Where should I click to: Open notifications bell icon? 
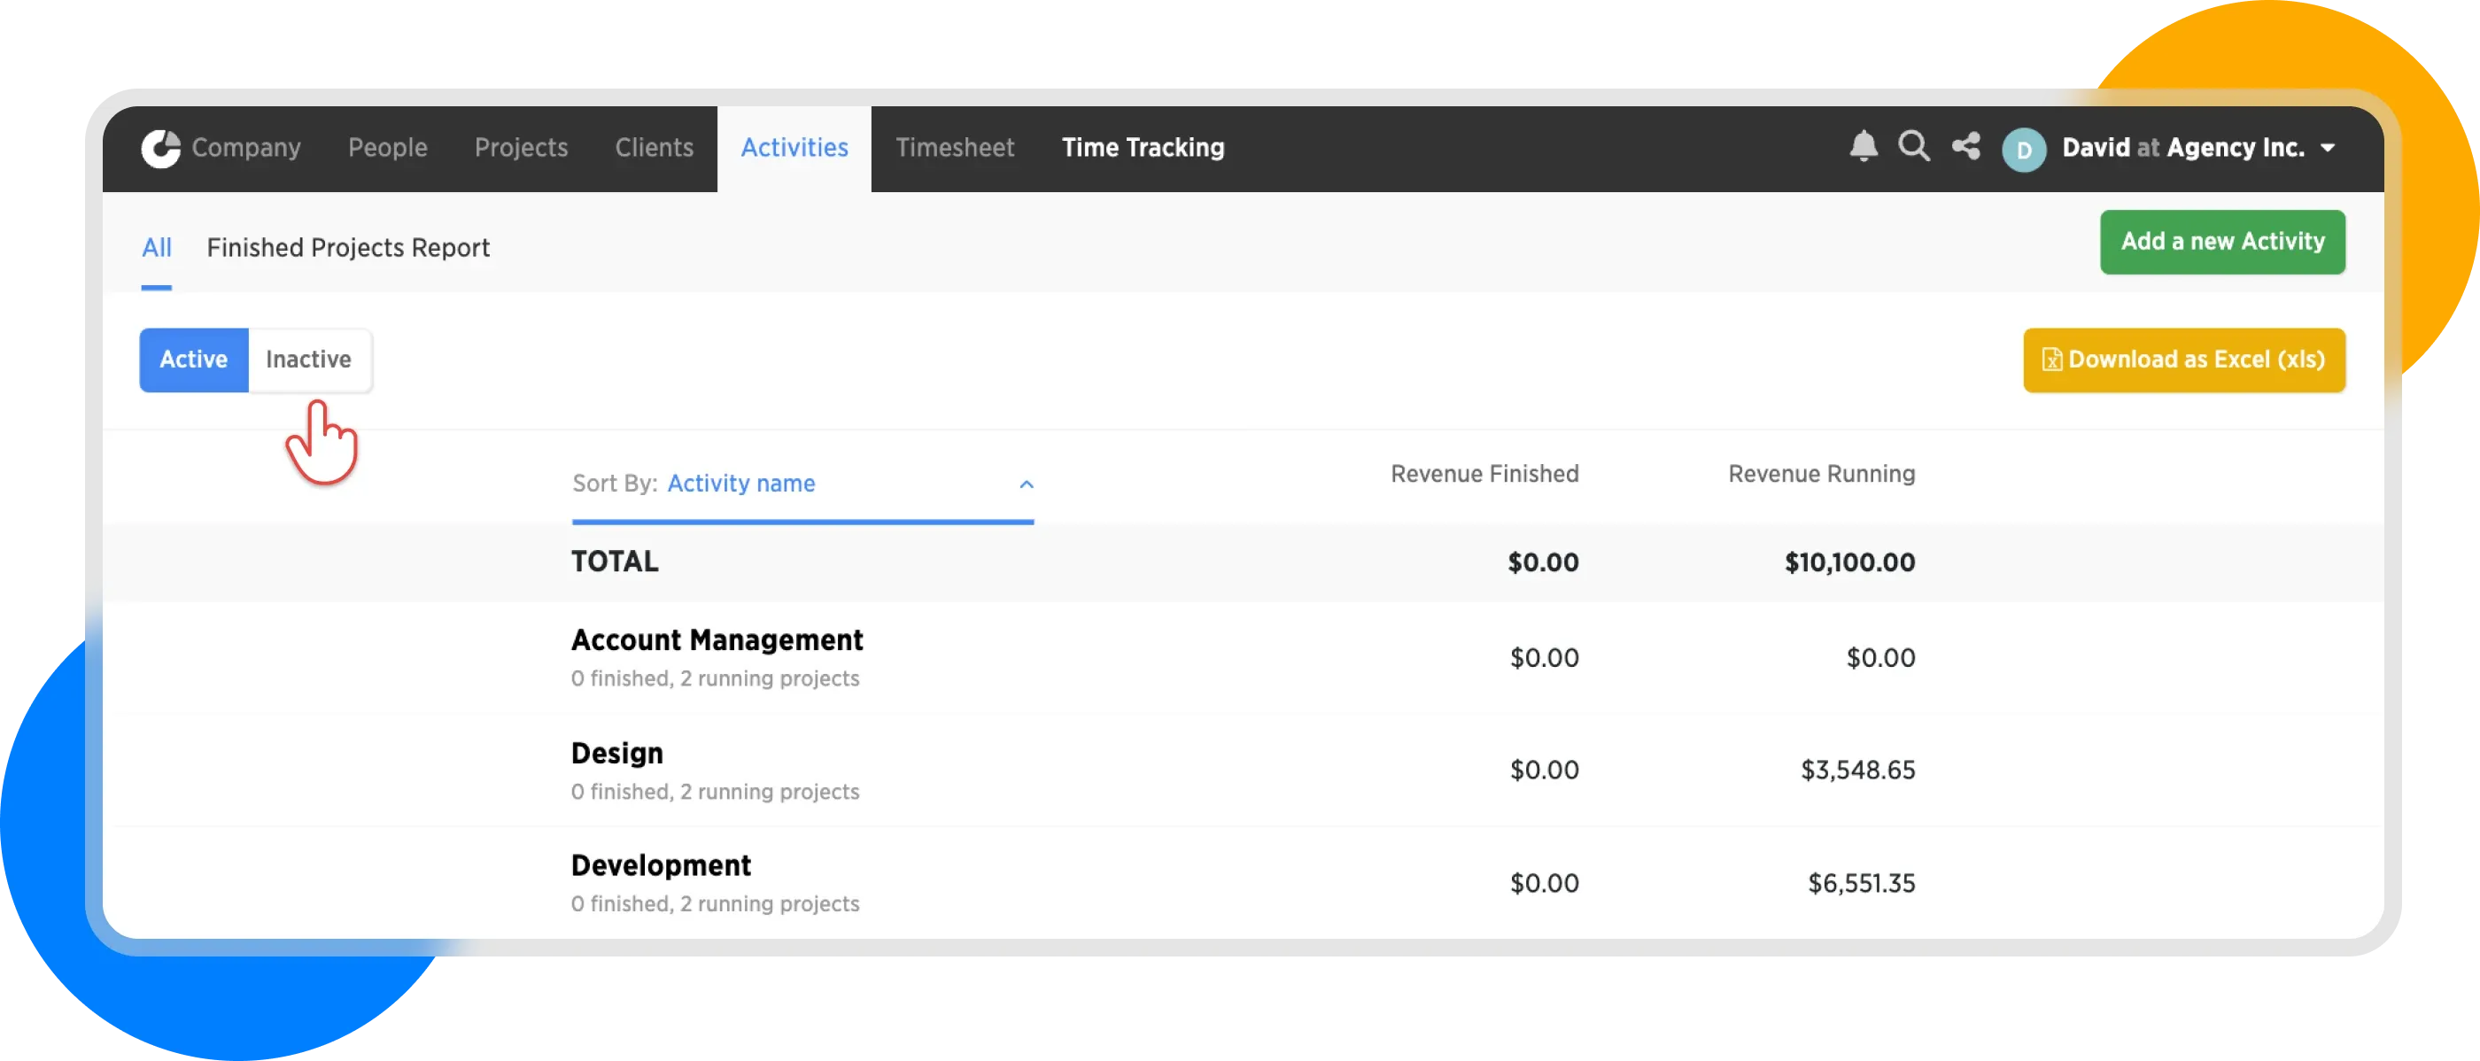(x=1863, y=146)
